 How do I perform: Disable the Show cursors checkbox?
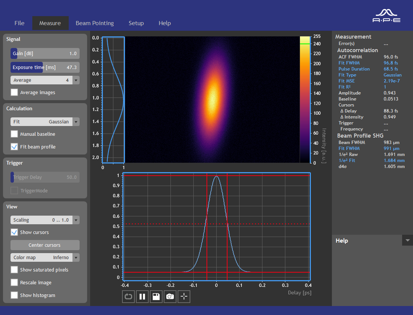click(x=14, y=232)
